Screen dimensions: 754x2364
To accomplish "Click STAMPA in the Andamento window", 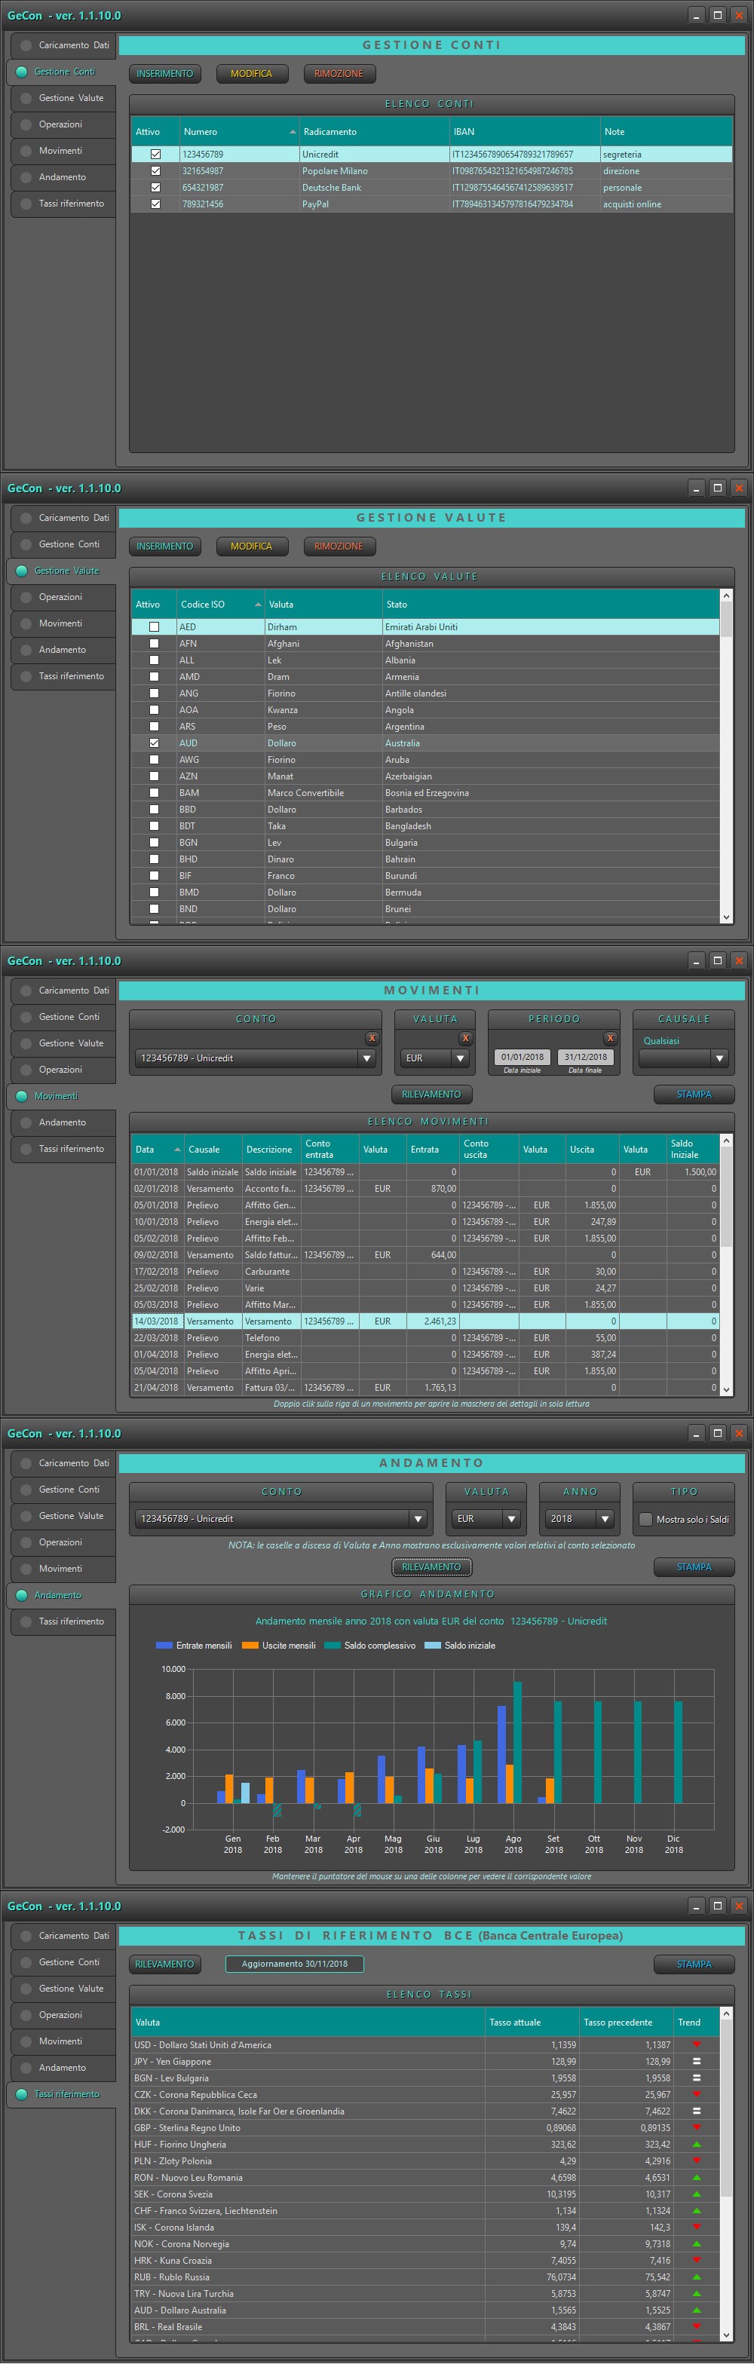I will 694,1566.
